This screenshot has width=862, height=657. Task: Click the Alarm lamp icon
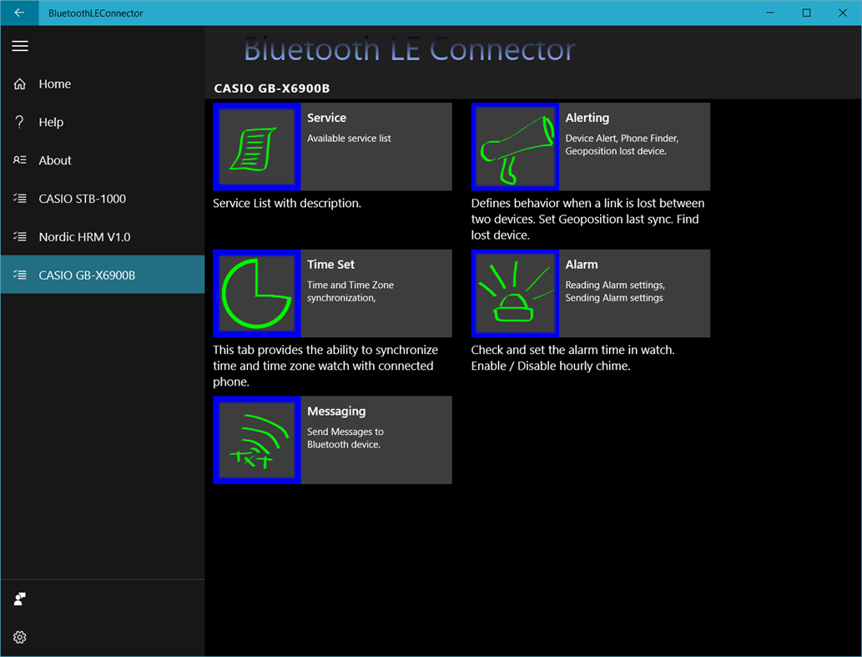515,292
